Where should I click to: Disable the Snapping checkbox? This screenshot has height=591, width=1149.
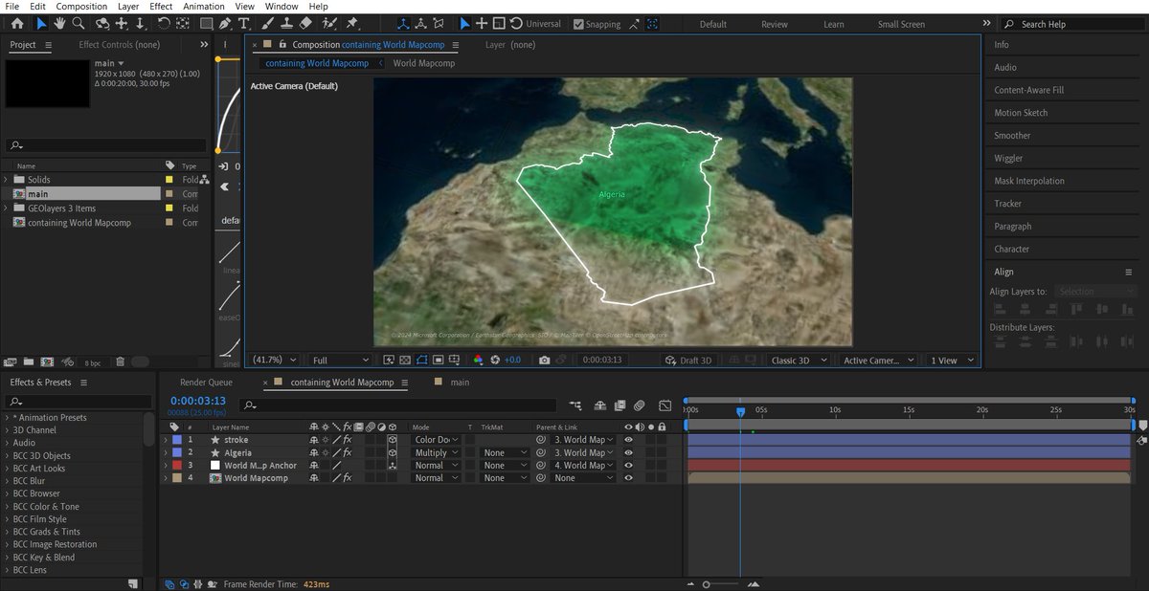coord(578,24)
